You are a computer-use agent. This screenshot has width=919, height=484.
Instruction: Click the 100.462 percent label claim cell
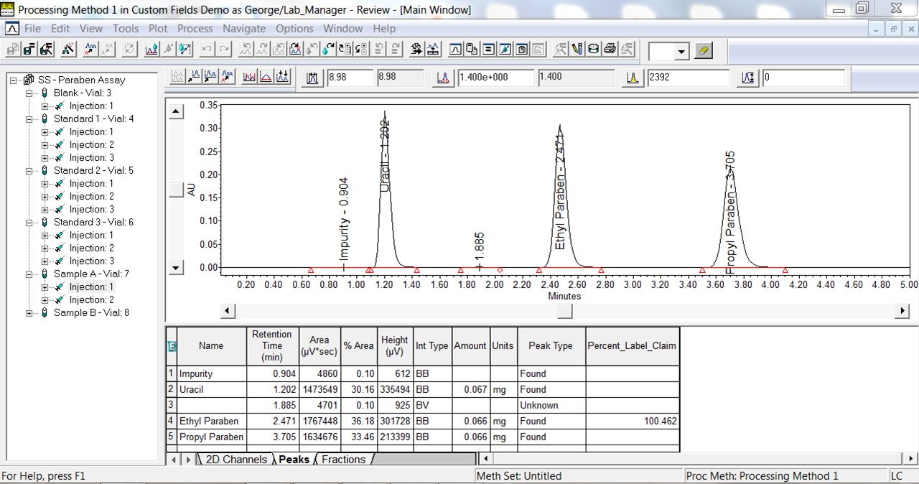pos(633,422)
